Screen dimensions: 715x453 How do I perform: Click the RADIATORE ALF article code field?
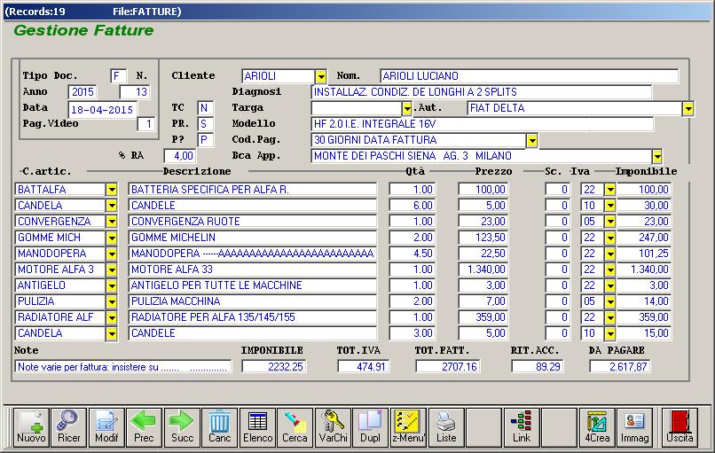60,317
